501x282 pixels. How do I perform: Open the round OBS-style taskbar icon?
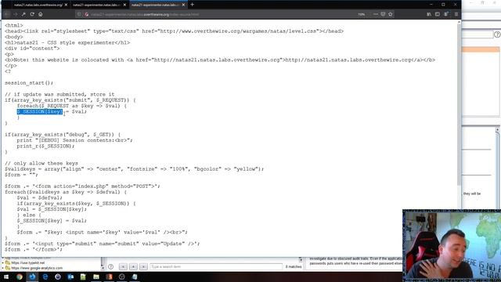tap(122, 277)
